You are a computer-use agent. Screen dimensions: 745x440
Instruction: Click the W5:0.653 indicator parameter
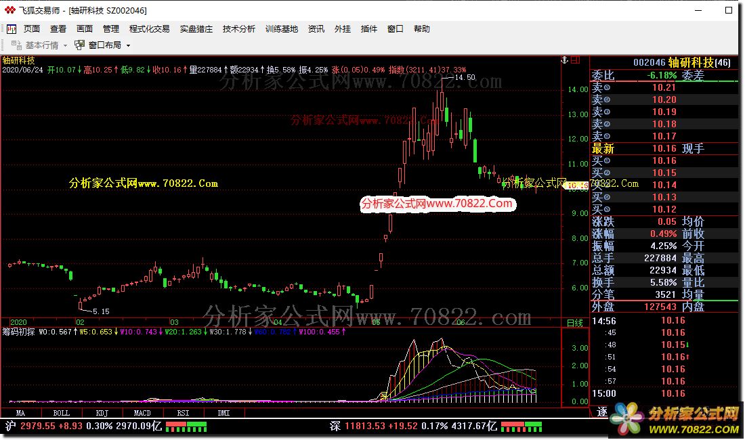pyautogui.click(x=95, y=332)
